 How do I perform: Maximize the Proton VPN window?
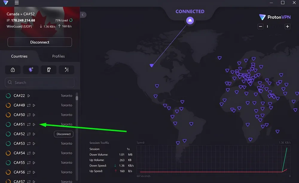click(x=283, y=3)
